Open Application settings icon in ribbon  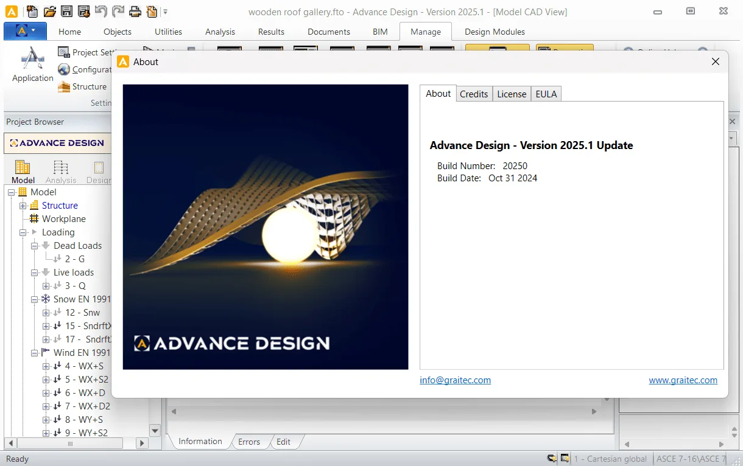pos(32,64)
